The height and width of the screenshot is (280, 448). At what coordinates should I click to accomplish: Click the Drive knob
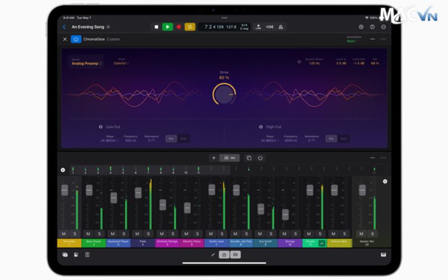[225, 94]
